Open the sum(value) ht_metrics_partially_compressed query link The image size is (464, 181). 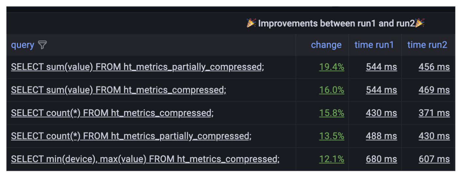[x=137, y=67]
